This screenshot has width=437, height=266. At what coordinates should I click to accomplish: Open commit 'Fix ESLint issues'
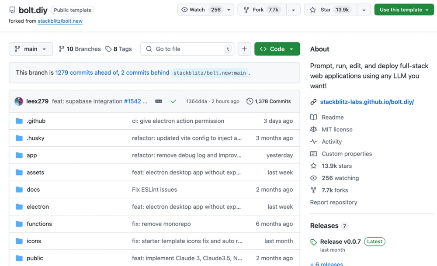click(x=154, y=190)
